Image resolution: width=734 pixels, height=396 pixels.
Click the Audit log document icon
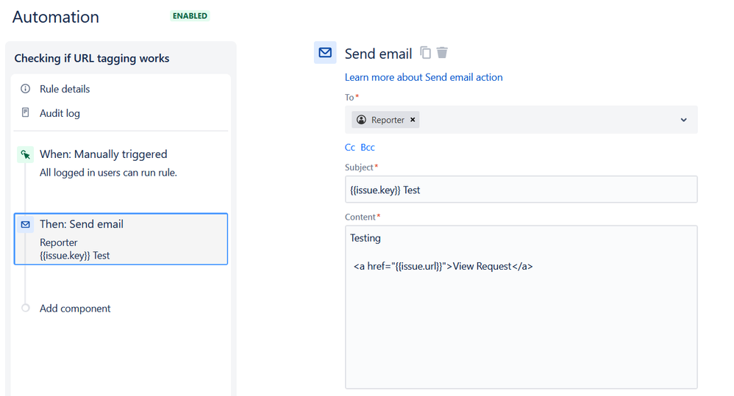click(25, 112)
